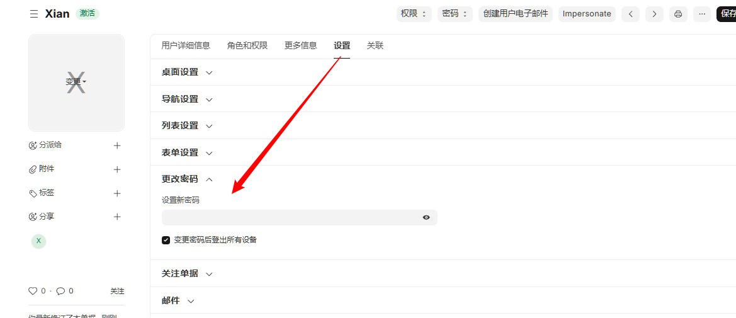This screenshot has height=318, width=736.
Task: Expand the 桌面设置 section
Action: [x=187, y=72]
